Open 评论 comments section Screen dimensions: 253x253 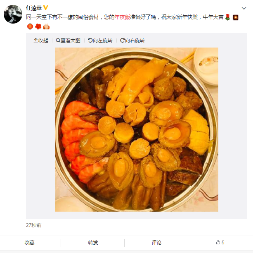click(156, 243)
